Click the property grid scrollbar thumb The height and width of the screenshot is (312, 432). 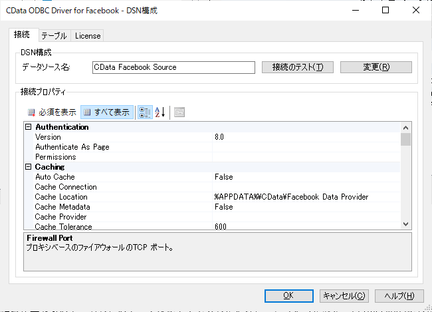click(x=405, y=139)
